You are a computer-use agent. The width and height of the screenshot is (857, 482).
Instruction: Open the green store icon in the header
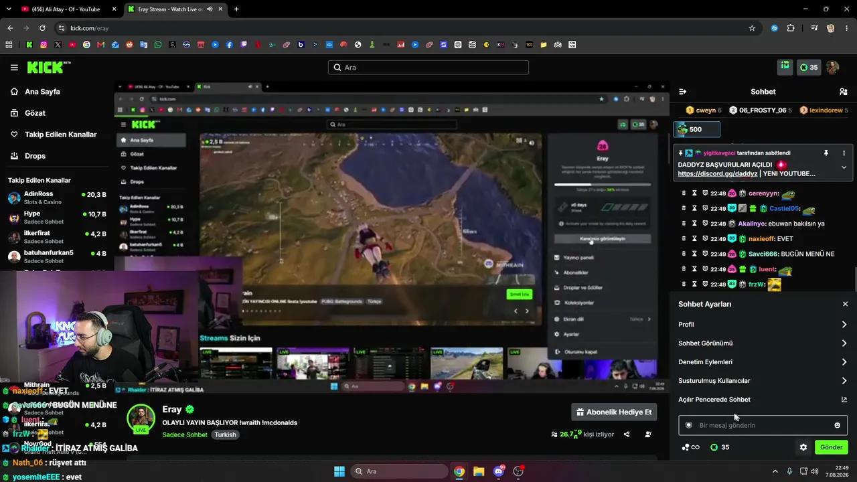[x=785, y=67]
